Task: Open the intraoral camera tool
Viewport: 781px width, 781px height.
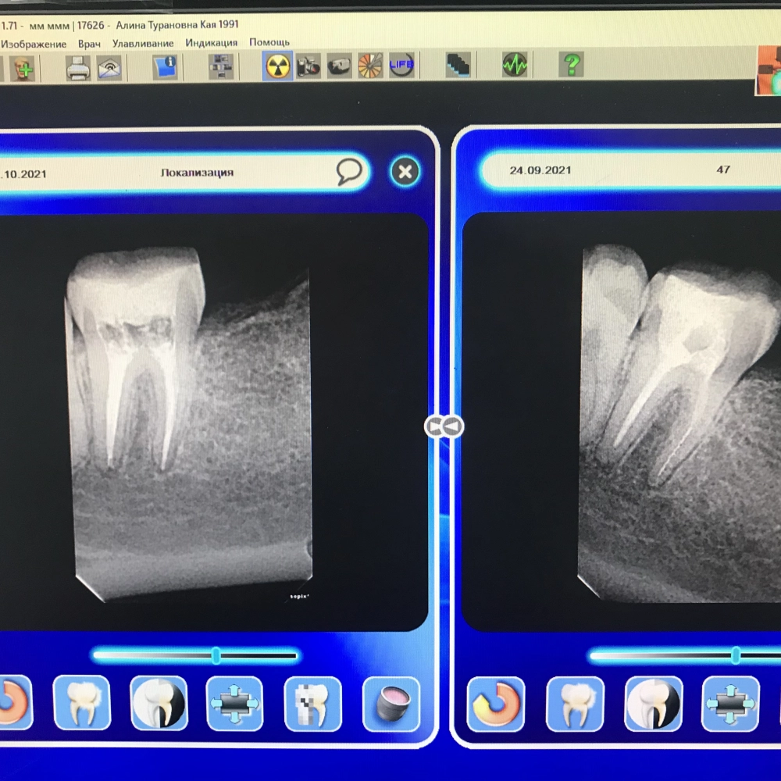Action: pos(339,66)
